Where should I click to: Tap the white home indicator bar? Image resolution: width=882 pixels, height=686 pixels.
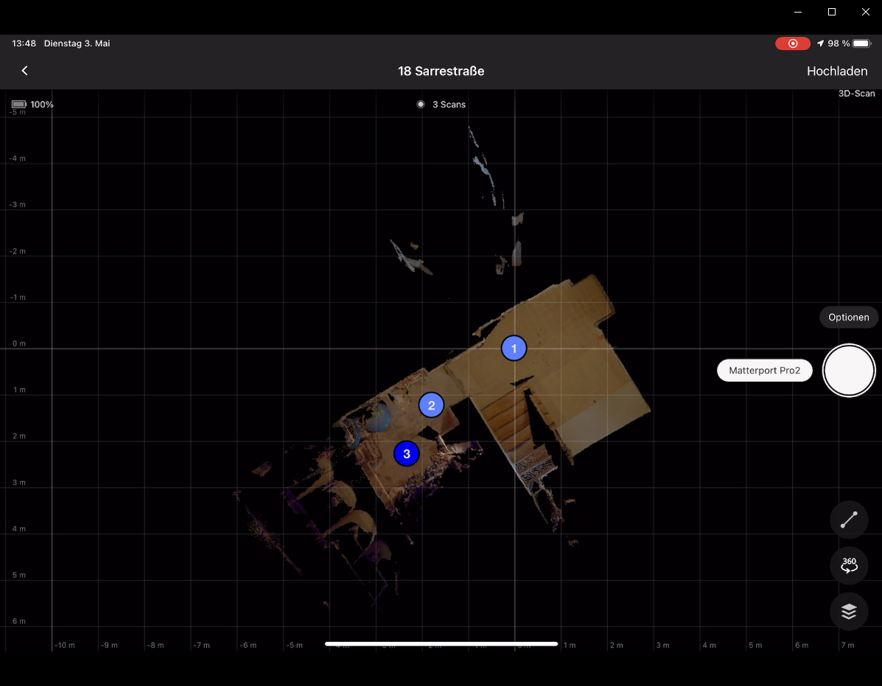(441, 644)
